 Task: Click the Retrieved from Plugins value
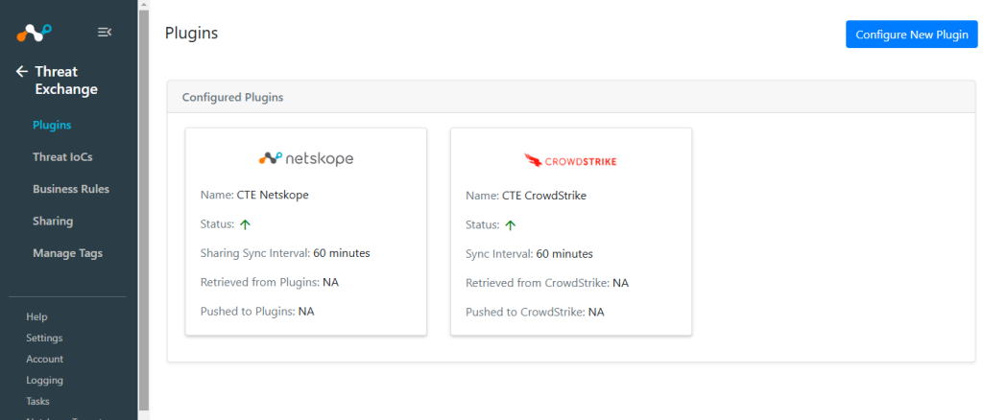(x=330, y=282)
